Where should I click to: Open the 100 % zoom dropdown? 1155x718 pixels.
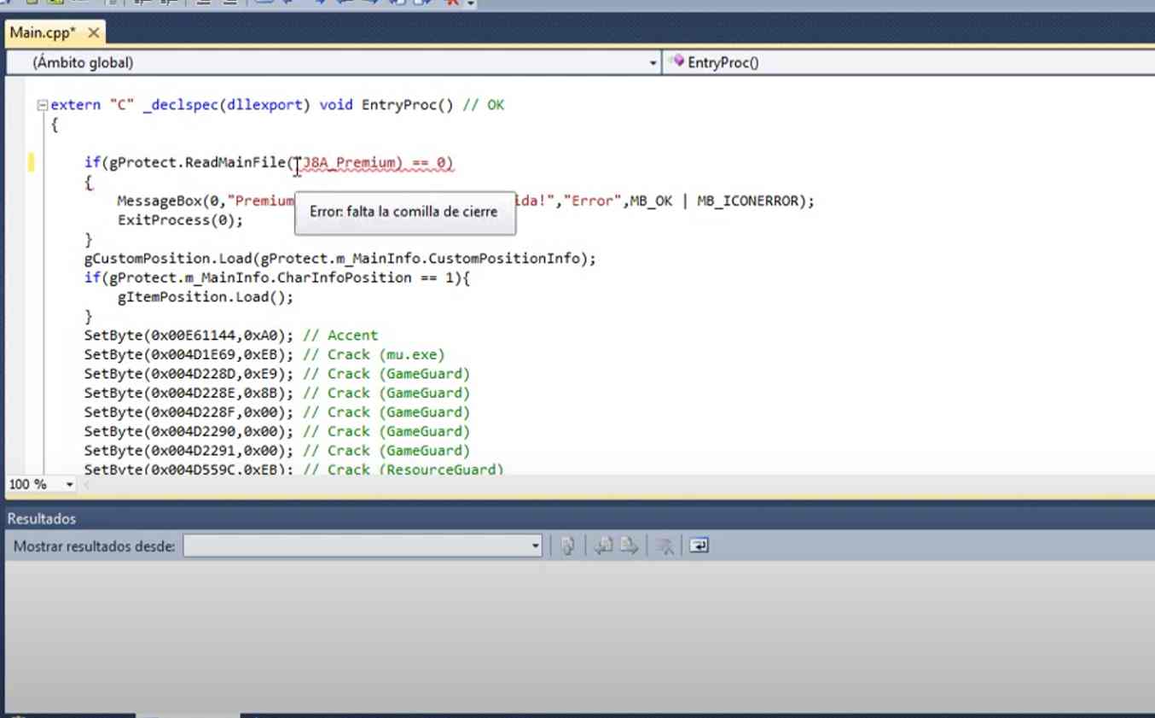click(69, 485)
